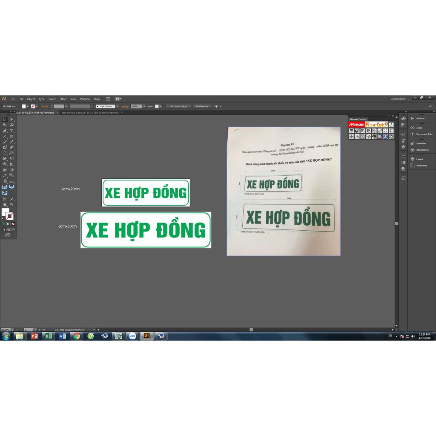
Task: Click the Mimaki FineCut info icon
Action: point(391,125)
